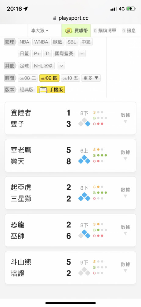Tap the playsport.cc address bar
141x307 pixels.
pyautogui.click(x=70, y=18)
